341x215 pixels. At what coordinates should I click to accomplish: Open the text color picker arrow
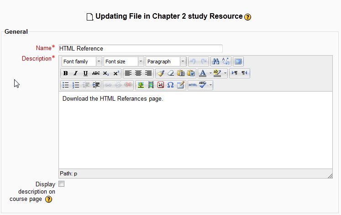point(210,73)
